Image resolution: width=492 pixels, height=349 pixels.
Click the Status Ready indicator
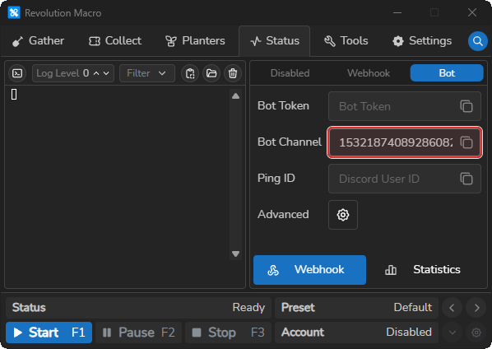point(138,308)
